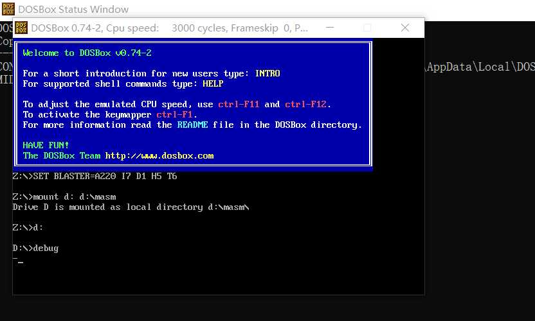Maximize the DOSBox 0.74-2 window
Viewport: 535px width, 321px height.
pos(367,28)
